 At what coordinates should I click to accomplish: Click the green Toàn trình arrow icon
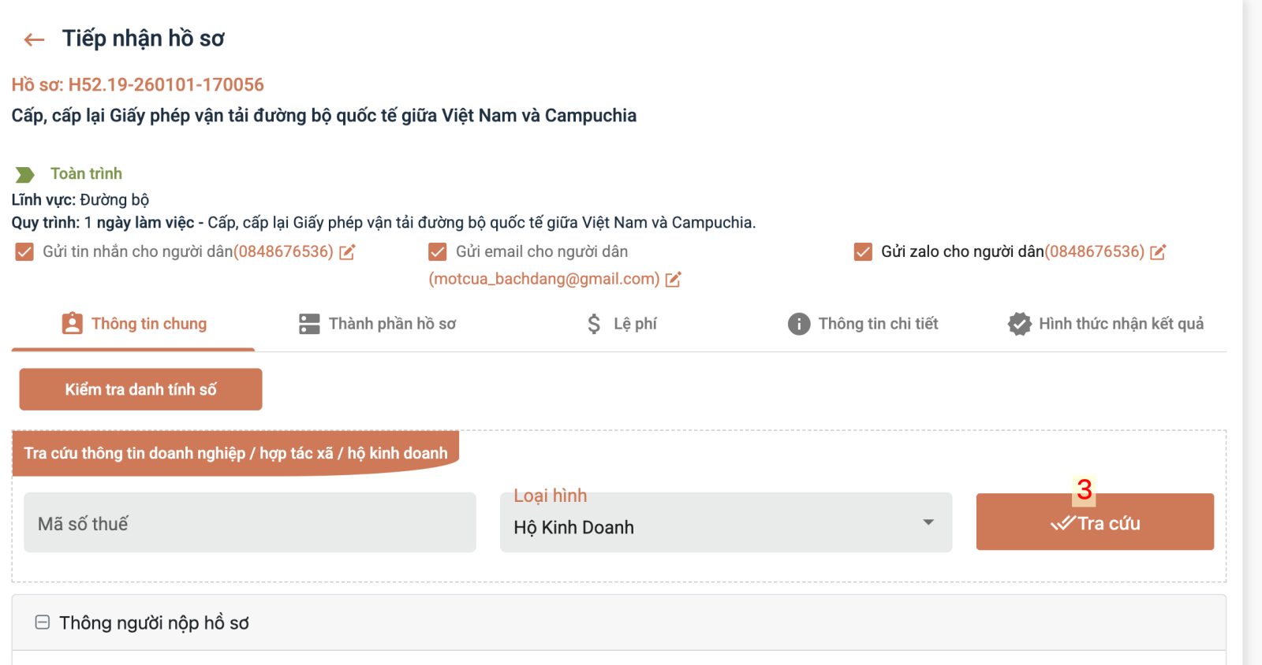[x=25, y=174]
